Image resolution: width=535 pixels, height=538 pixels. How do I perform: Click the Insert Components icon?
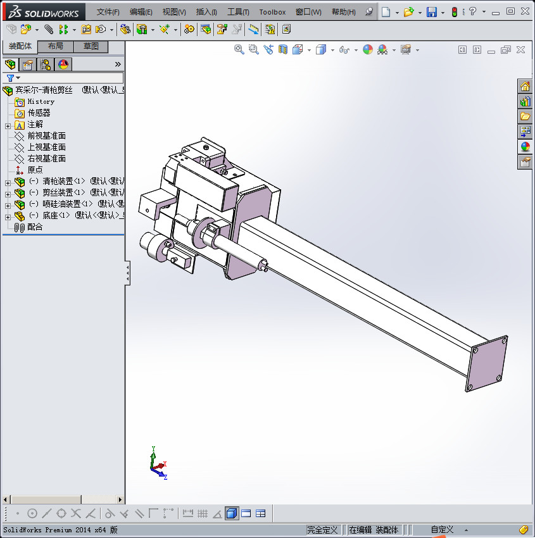26,30
